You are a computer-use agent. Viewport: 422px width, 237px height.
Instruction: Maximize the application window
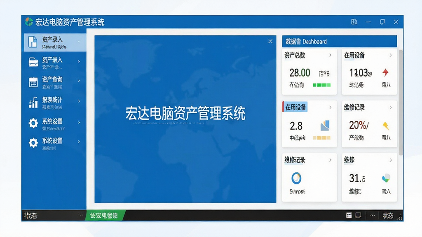pyautogui.click(x=382, y=22)
